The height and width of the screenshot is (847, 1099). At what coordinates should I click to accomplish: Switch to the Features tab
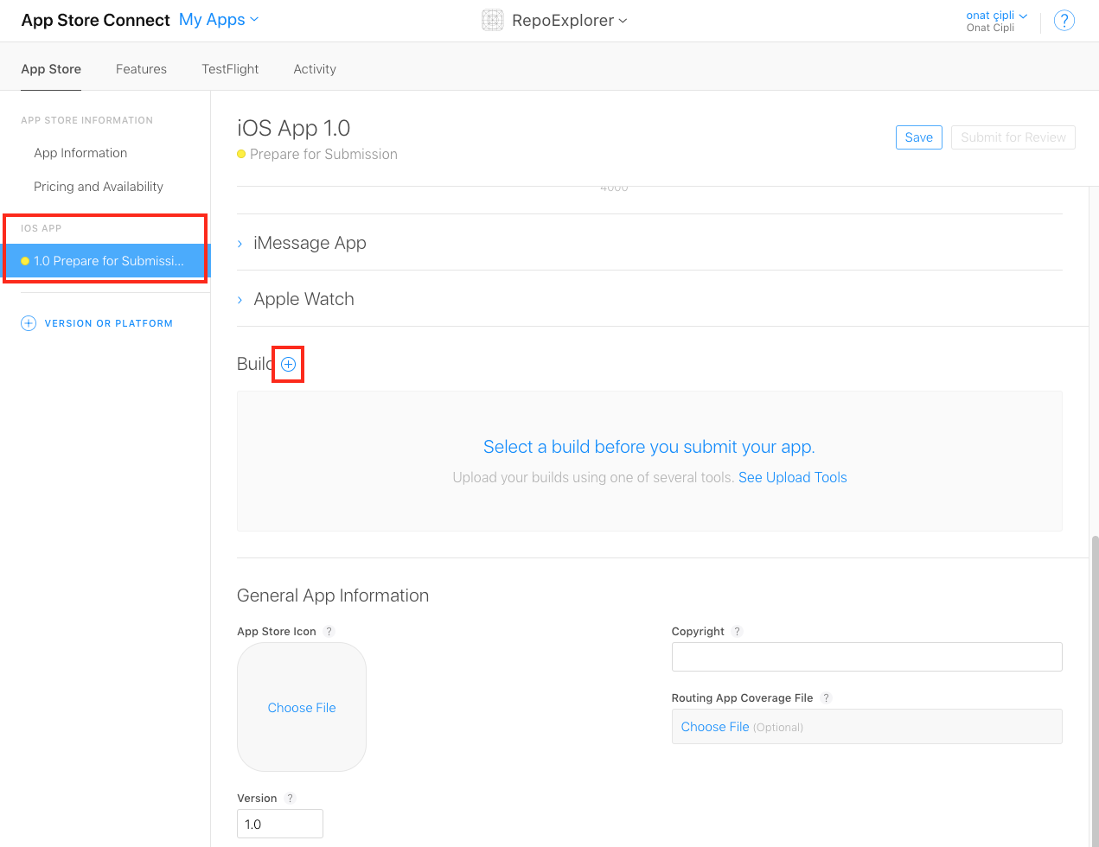click(x=141, y=69)
